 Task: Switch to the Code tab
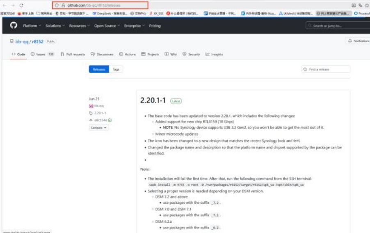coord(18,54)
